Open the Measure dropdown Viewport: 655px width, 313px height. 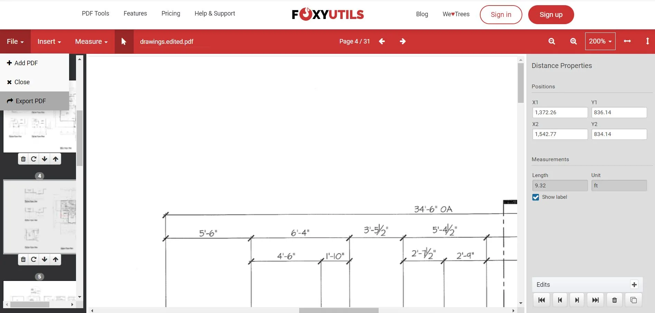[91, 41]
